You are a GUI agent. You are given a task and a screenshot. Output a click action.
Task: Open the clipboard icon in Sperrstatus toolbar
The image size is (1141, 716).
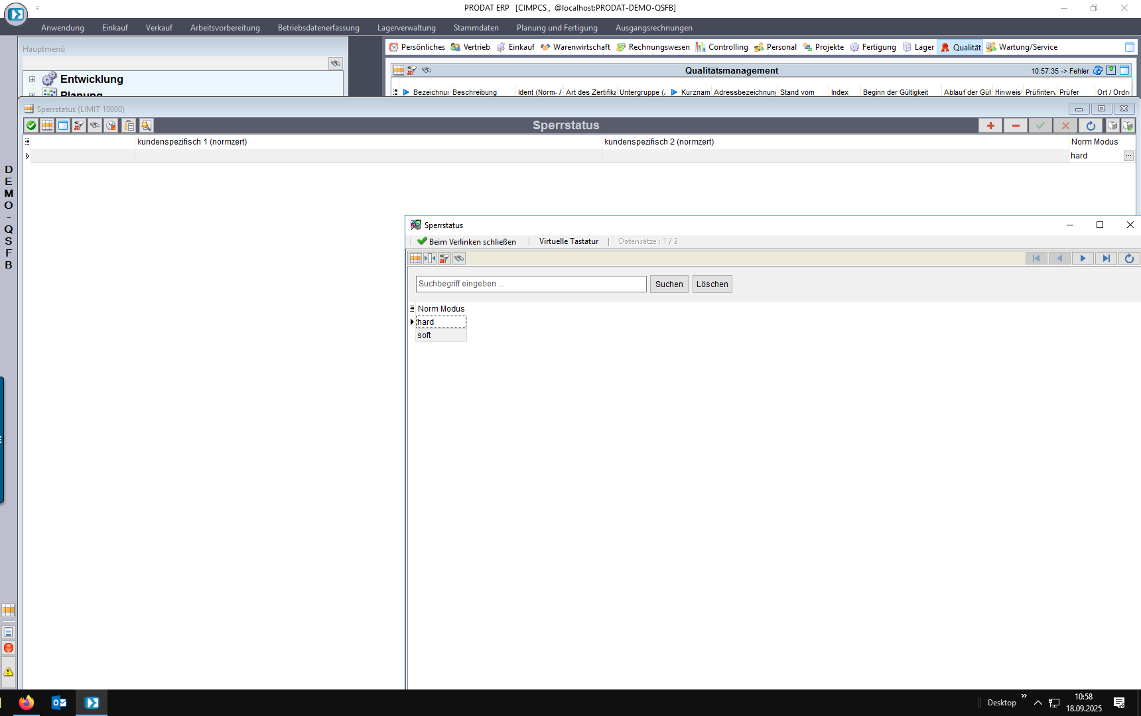point(129,125)
